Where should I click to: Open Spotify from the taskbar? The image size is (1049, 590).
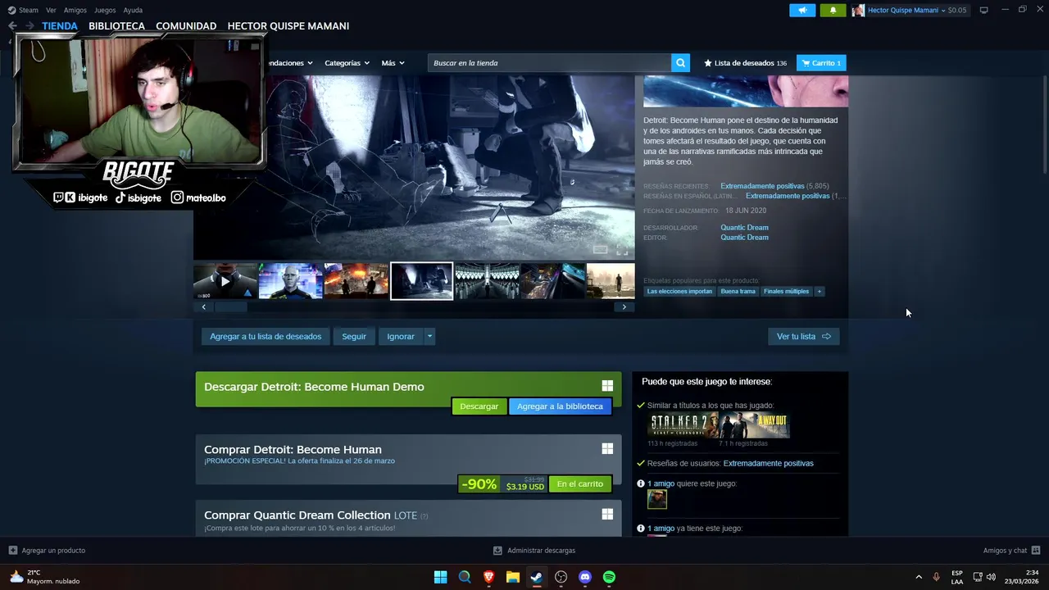point(609,577)
